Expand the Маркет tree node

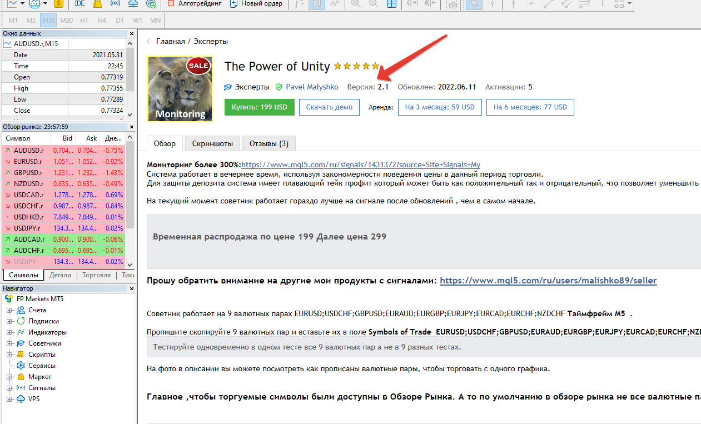[x=9, y=377]
